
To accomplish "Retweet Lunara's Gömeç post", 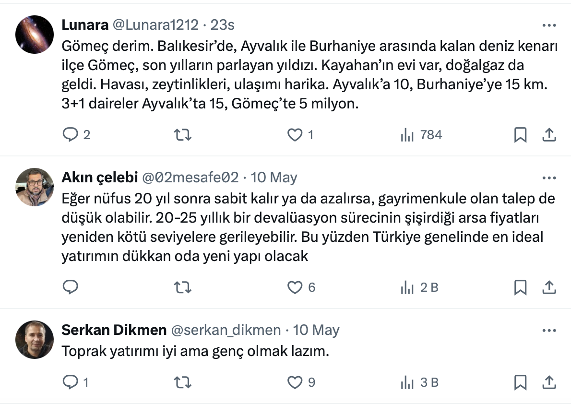I will (182, 135).
